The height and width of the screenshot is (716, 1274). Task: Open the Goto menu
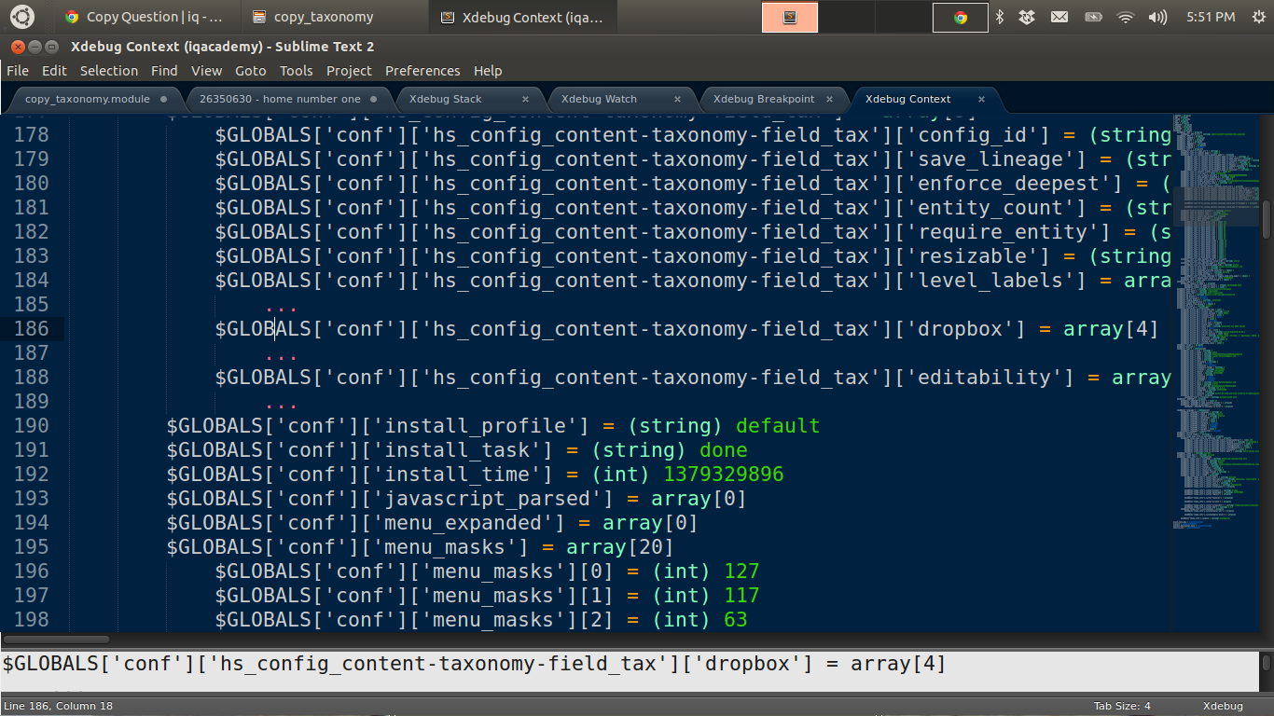[x=250, y=71]
